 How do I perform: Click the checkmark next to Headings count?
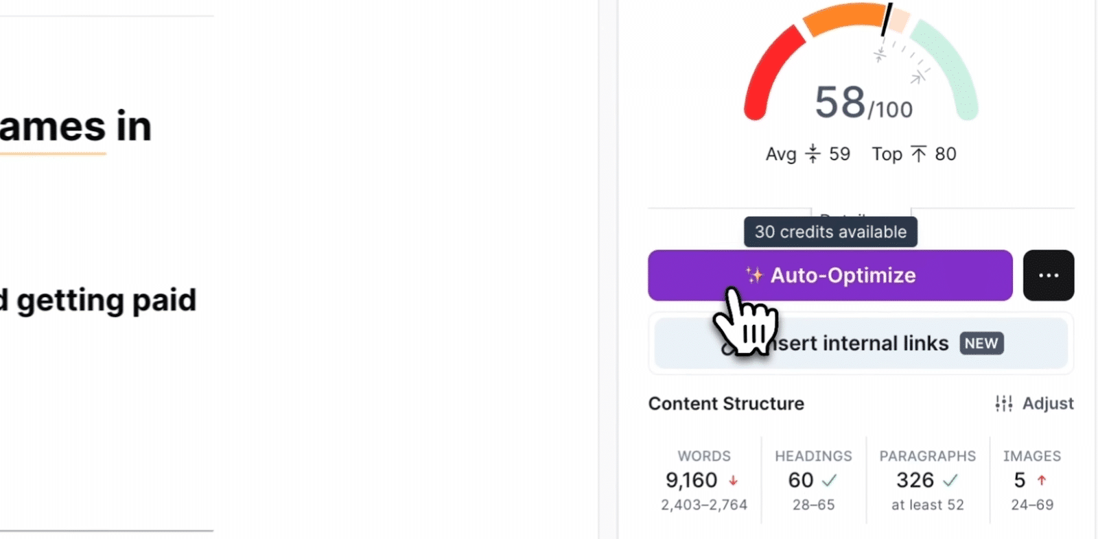click(x=830, y=481)
